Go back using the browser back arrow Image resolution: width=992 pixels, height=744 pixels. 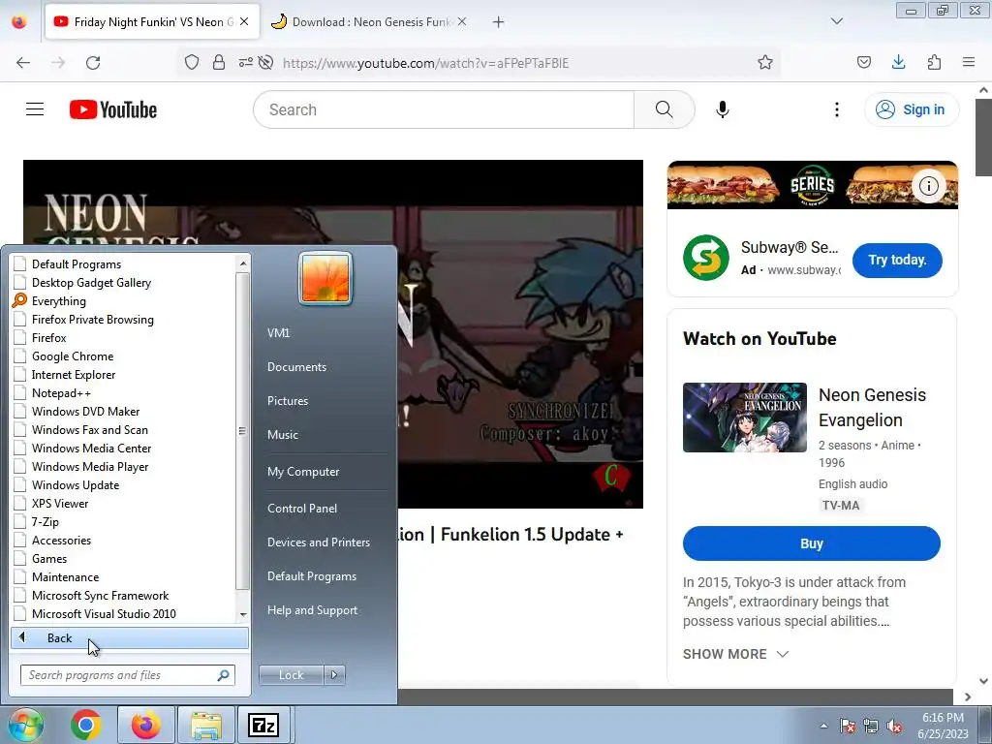[x=23, y=63]
